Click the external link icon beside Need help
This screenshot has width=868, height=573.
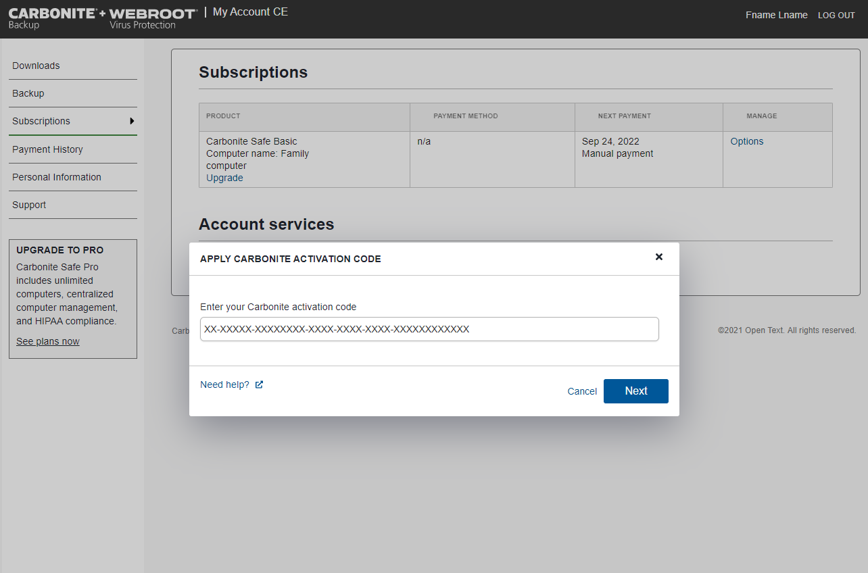point(259,384)
